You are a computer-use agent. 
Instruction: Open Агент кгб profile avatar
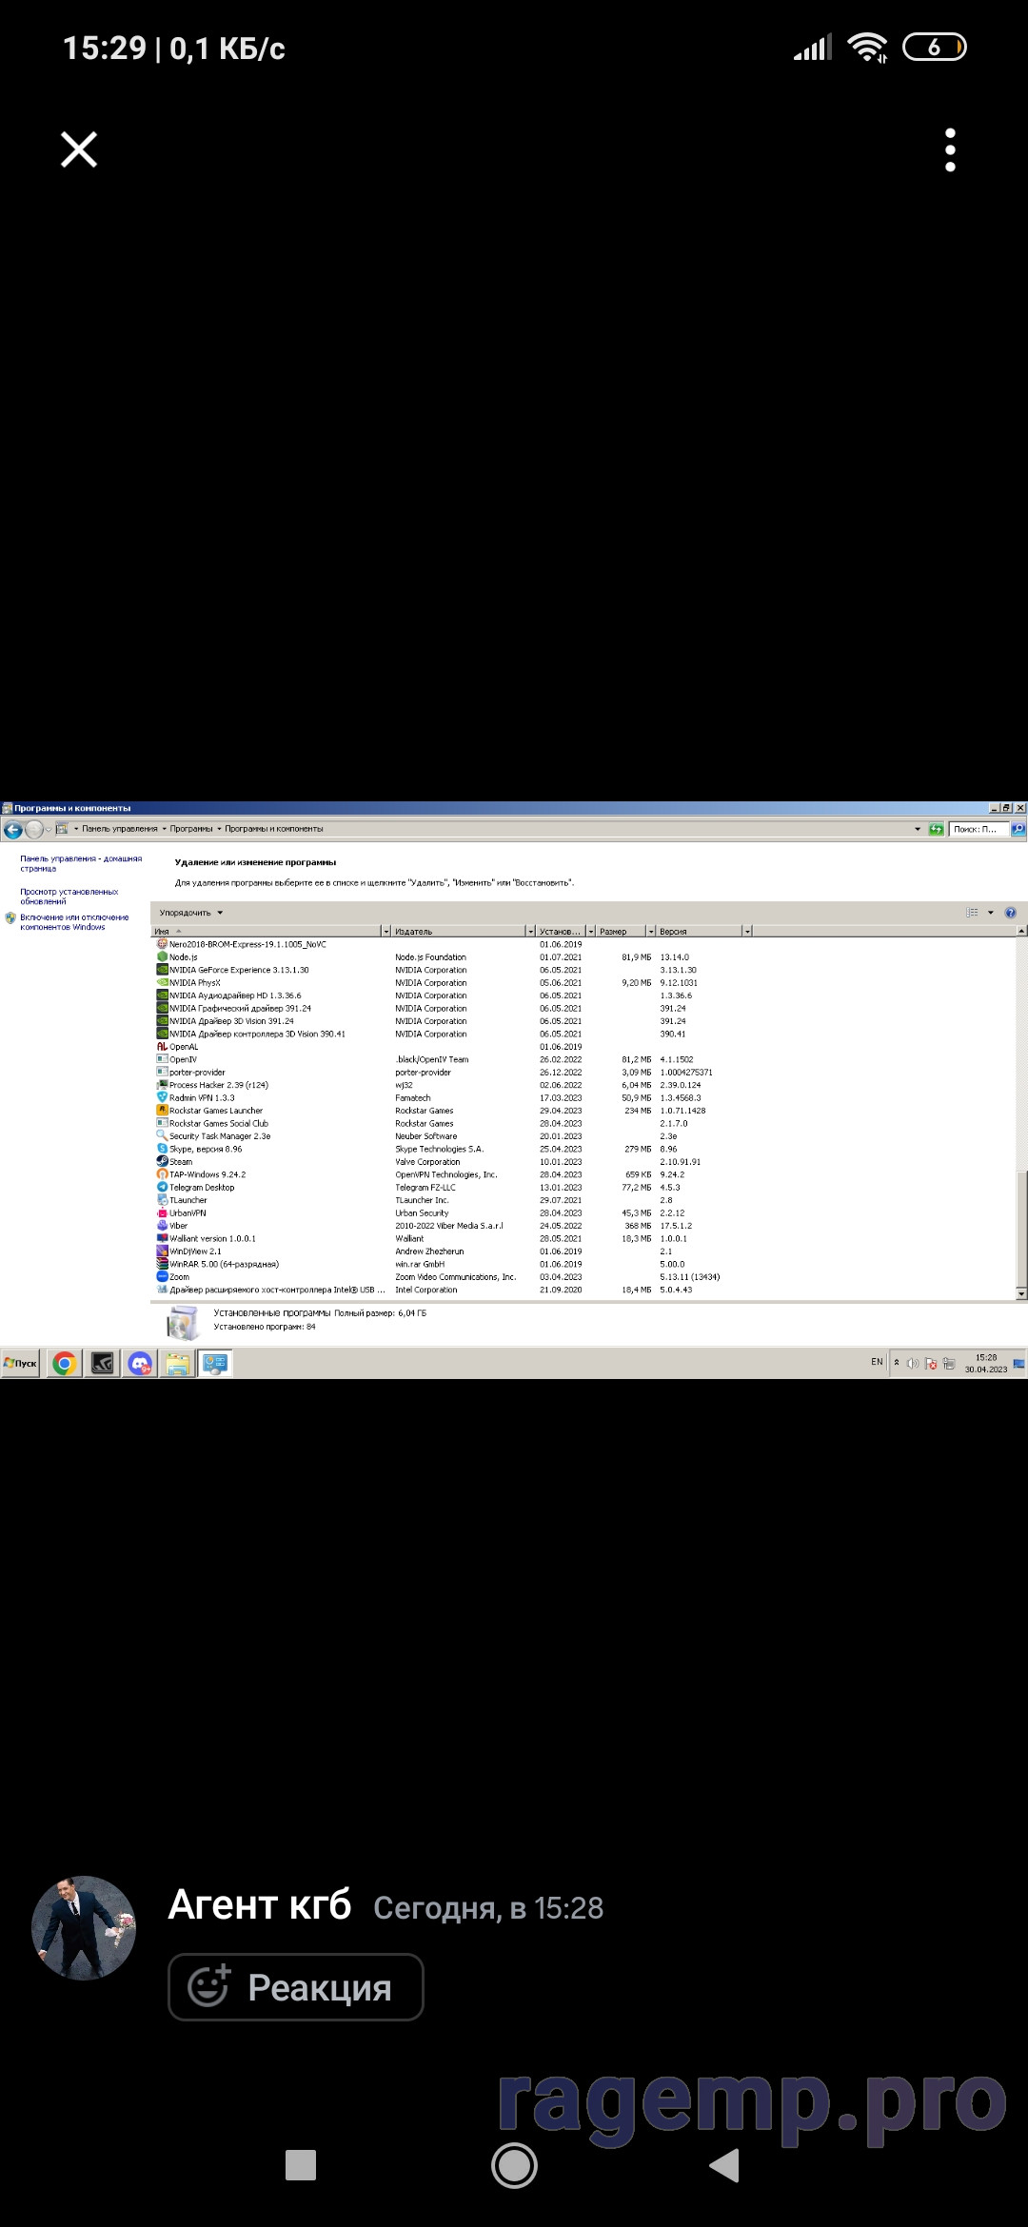click(x=84, y=1928)
